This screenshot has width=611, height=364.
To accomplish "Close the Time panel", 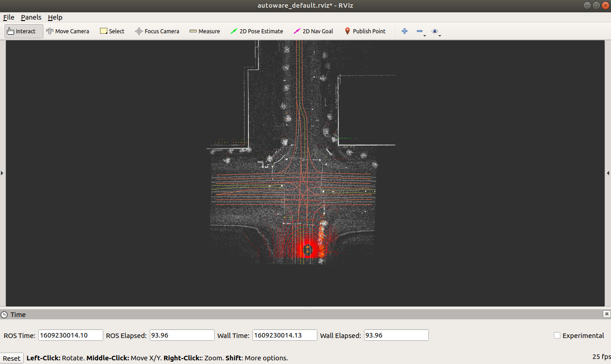I will pos(606,314).
